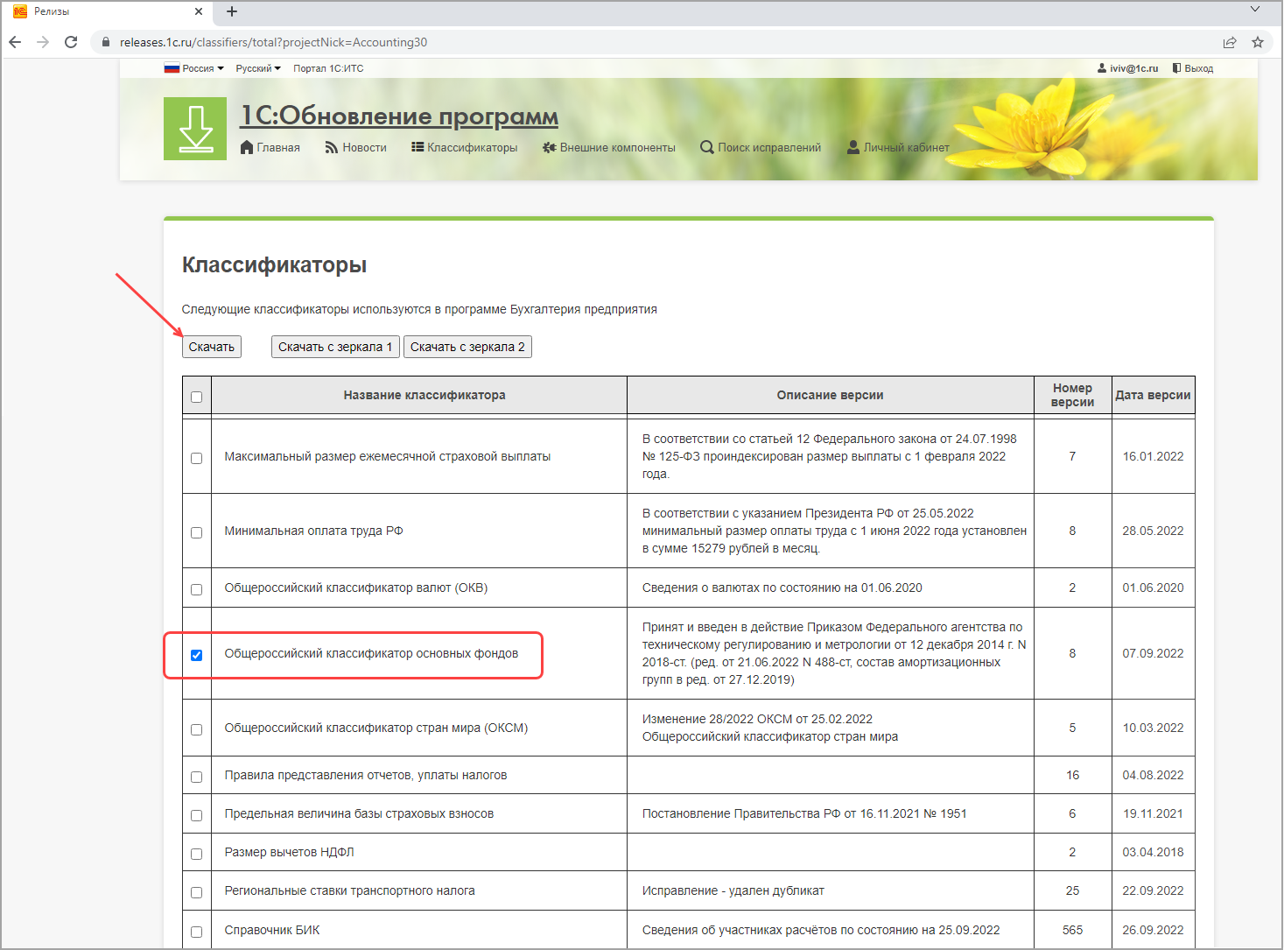
Task: Click version number 25 cell
Action: (x=1072, y=890)
